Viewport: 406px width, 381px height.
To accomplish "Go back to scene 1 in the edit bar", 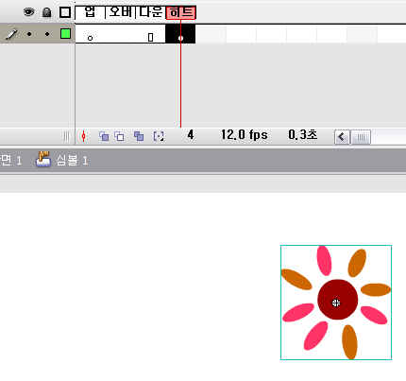I will click(x=10, y=161).
